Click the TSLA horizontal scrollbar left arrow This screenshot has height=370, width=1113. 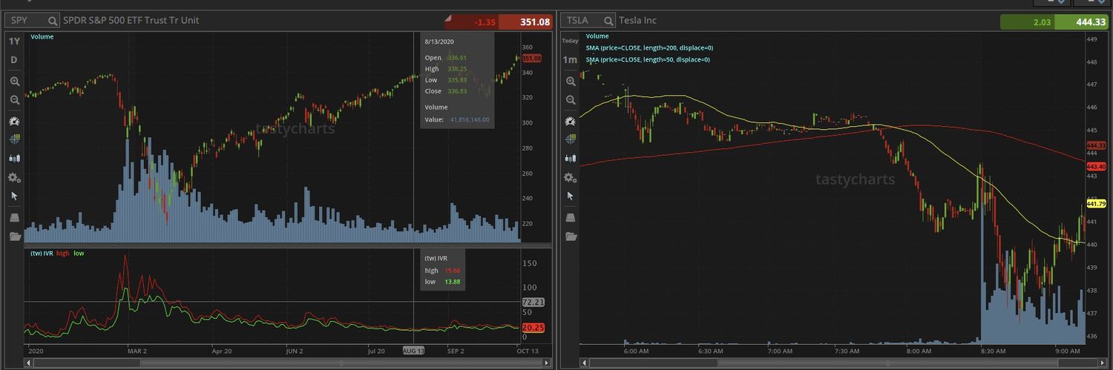(584, 363)
